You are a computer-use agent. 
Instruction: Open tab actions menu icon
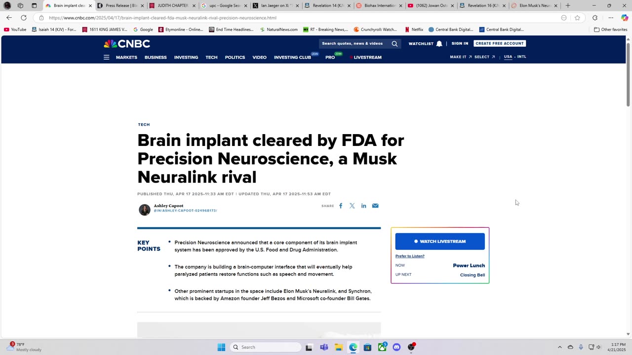34,5
